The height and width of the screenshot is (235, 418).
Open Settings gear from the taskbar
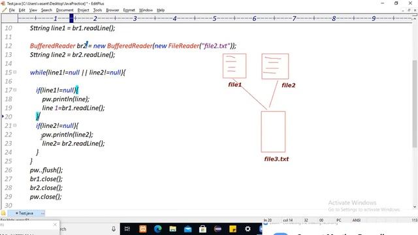(248, 229)
